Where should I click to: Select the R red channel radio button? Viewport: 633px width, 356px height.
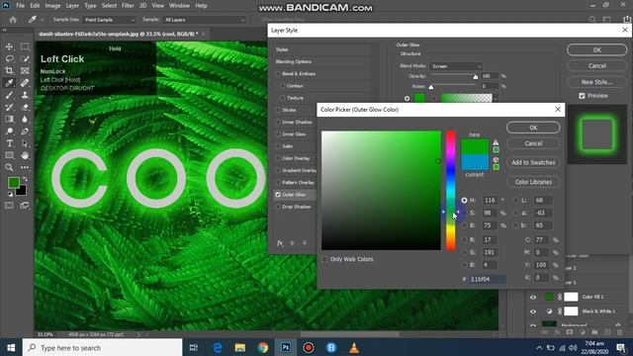point(464,239)
